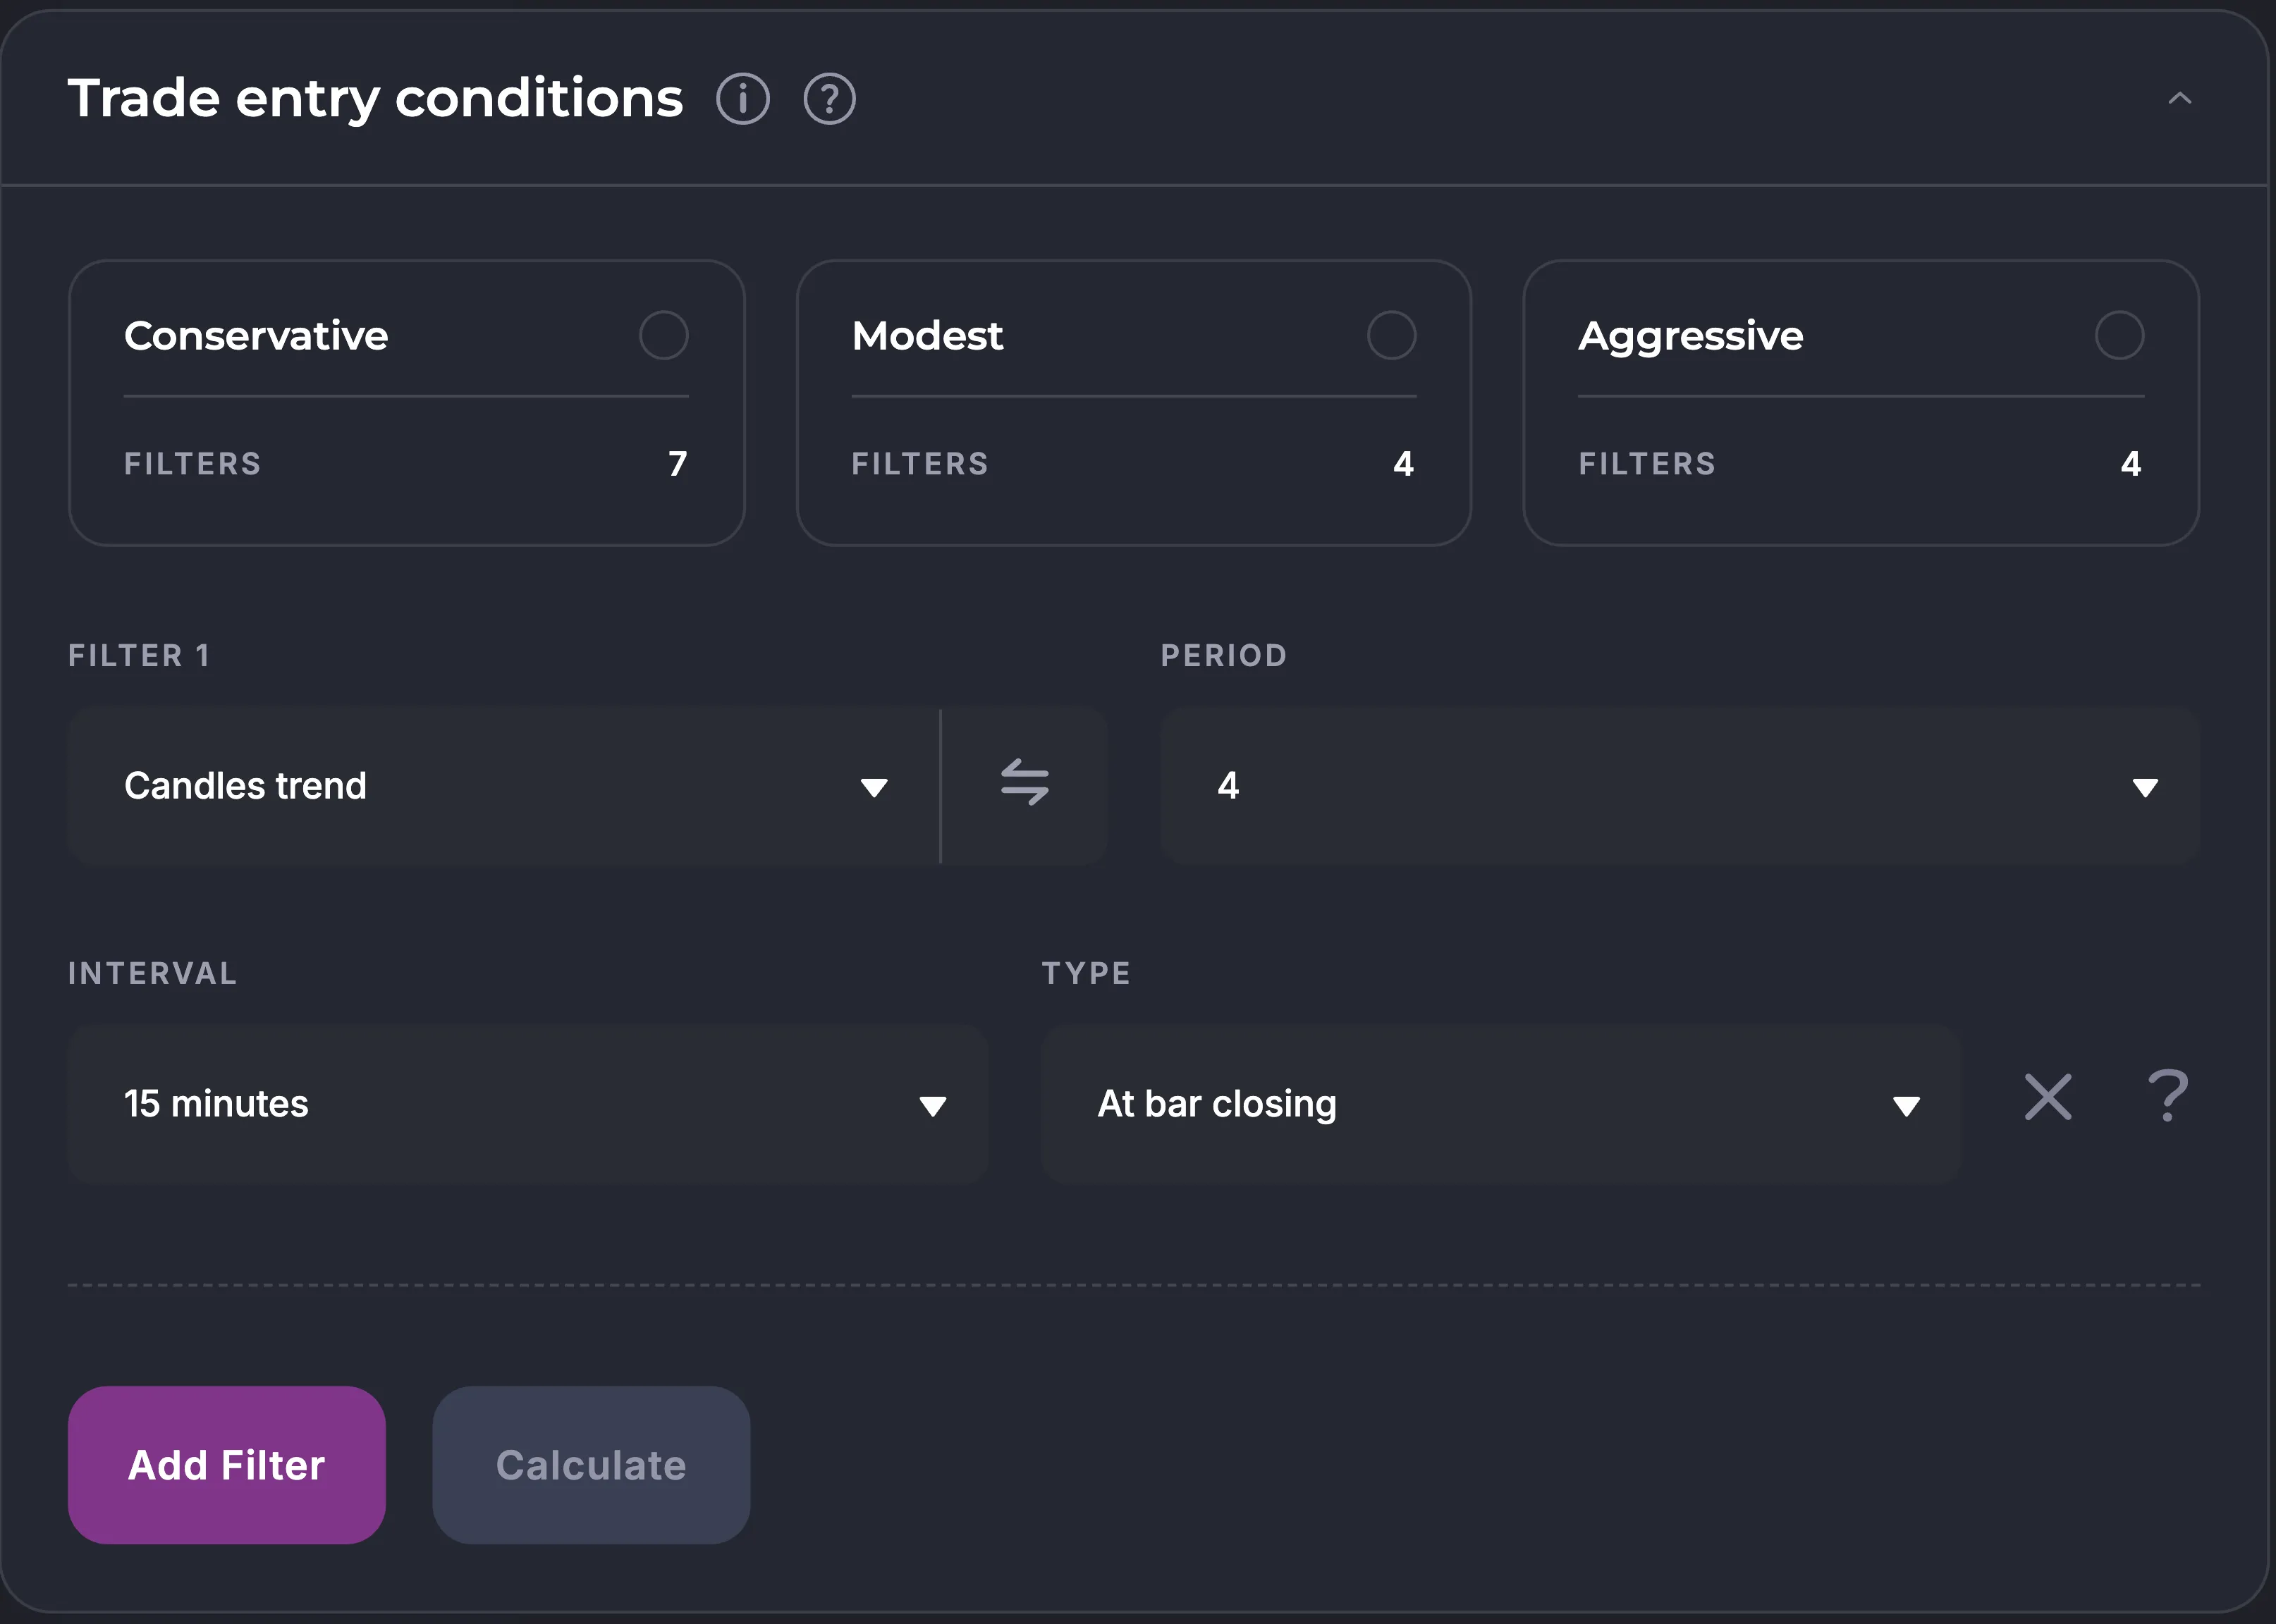
Task: Click the Conservative preset card title
Action: click(256, 336)
